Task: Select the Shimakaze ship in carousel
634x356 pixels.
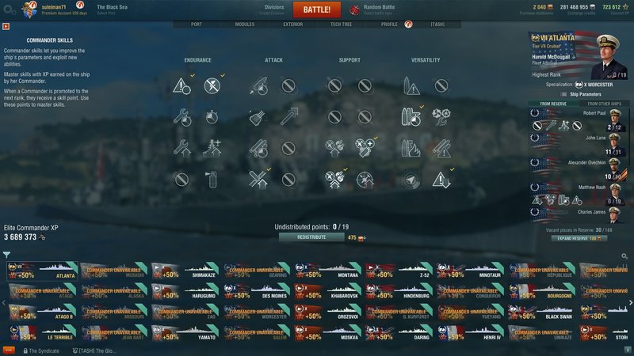Action: [x=185, y=271]
